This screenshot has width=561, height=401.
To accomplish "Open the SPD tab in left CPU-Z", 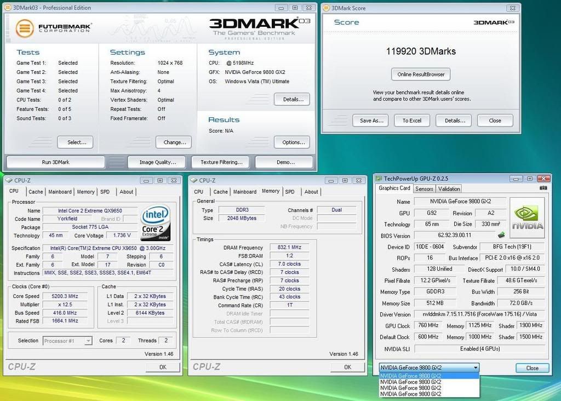I will pyautogui.click(x=105, y=192).
